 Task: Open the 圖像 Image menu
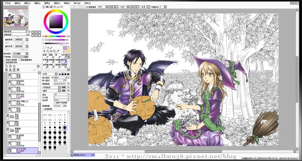27,3
